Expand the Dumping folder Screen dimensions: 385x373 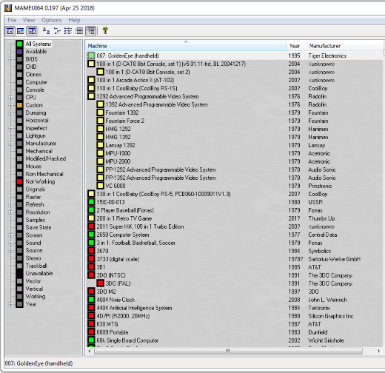tap(10, 113)
